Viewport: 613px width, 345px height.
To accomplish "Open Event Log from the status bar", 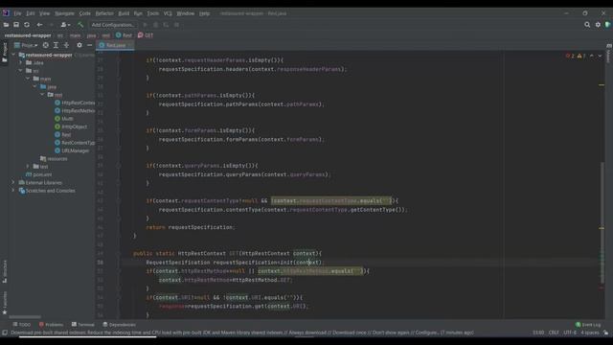I will 587,325.
